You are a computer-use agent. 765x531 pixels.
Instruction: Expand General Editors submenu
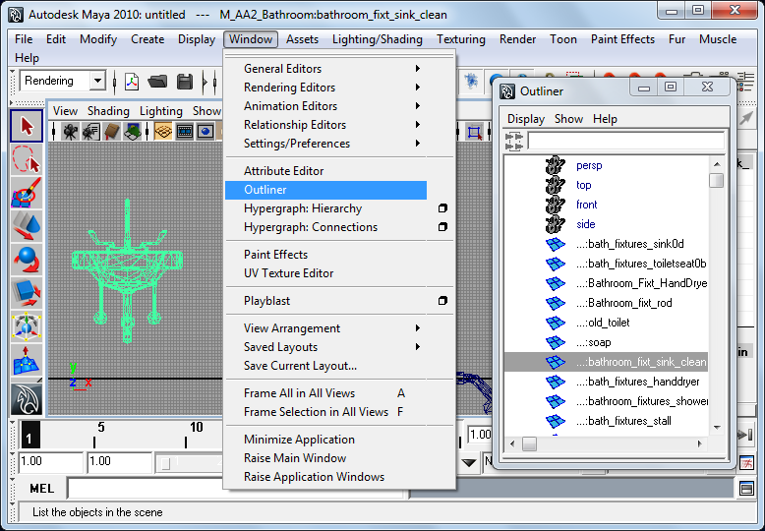tap(418, 68)
